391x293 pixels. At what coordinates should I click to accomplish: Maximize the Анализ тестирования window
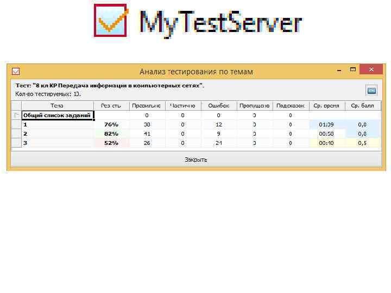pyautogui.click(x=353, y=69)
